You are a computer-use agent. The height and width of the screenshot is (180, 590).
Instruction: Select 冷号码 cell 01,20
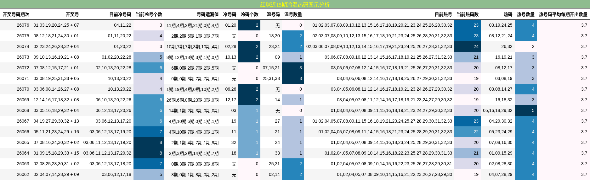231,25
